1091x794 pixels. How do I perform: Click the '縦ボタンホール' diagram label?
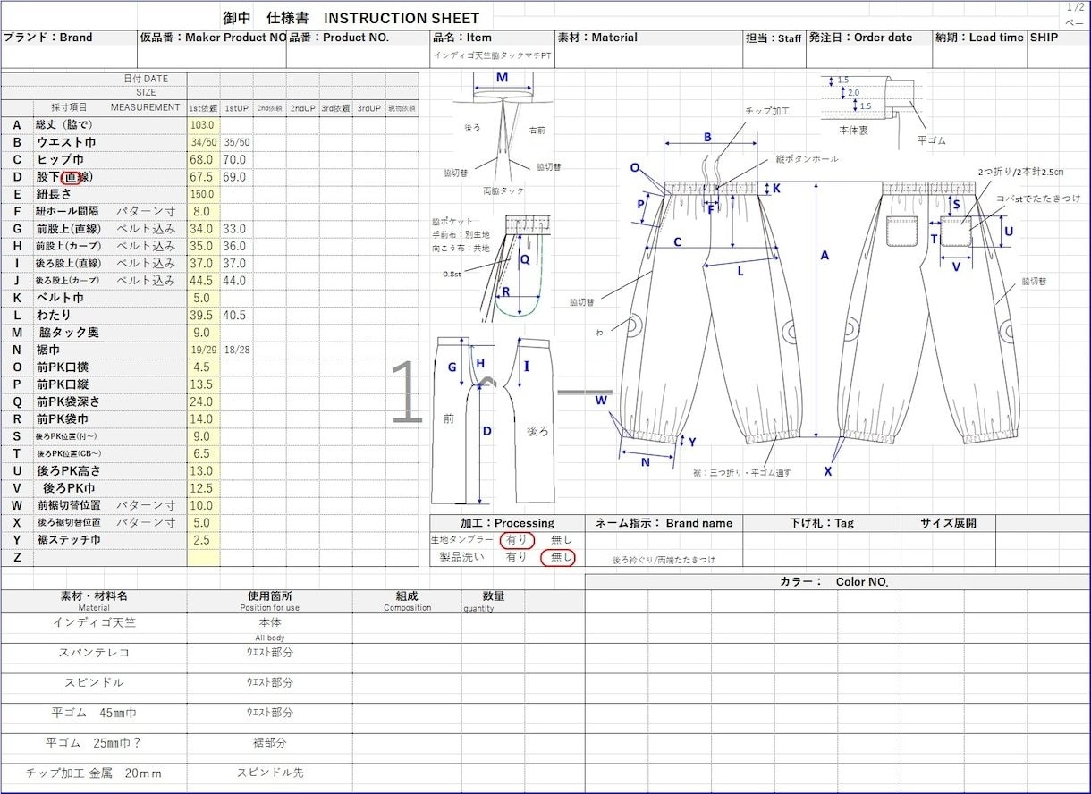[x=808, y=158]
